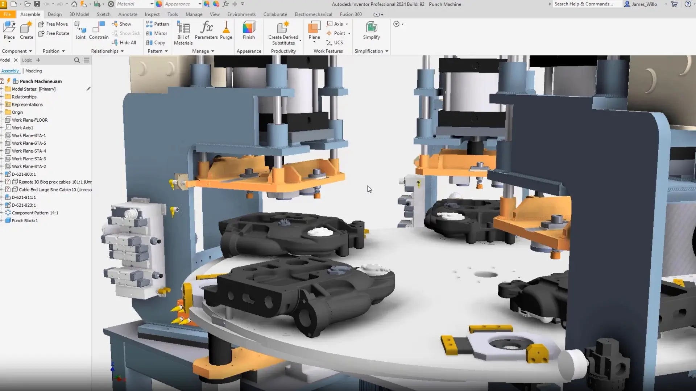Click the Simplify tool icon

pyautogui.click(x=371, y=28)
